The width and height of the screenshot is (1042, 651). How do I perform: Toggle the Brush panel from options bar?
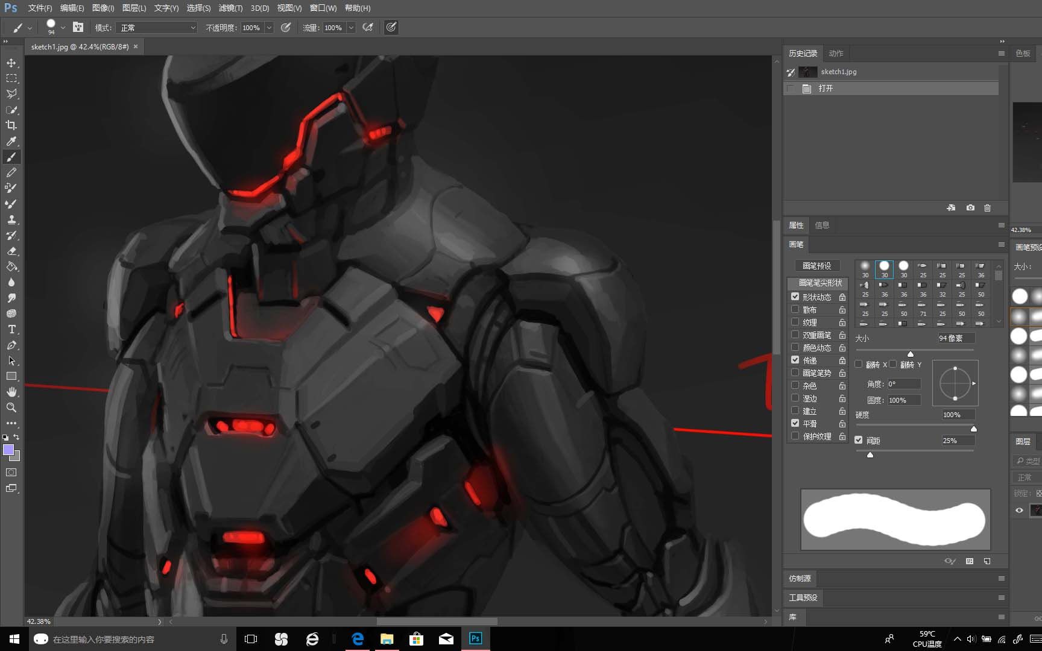(x=78, y=27)
